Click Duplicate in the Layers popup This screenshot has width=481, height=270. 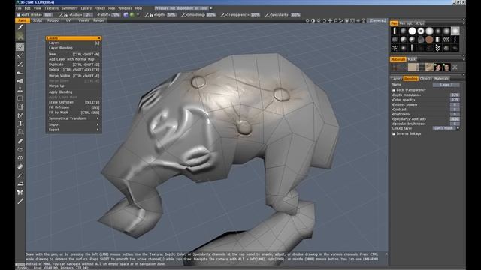(74, 64)
